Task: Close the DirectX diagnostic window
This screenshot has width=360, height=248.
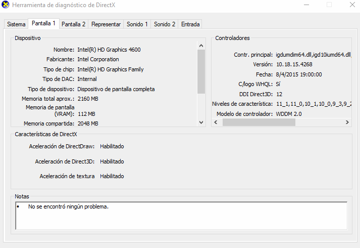Action: [x=352, y=5]
